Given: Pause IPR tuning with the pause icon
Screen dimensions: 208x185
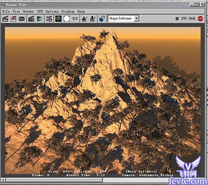Looking at the screenshot, I should coord(177,19).
